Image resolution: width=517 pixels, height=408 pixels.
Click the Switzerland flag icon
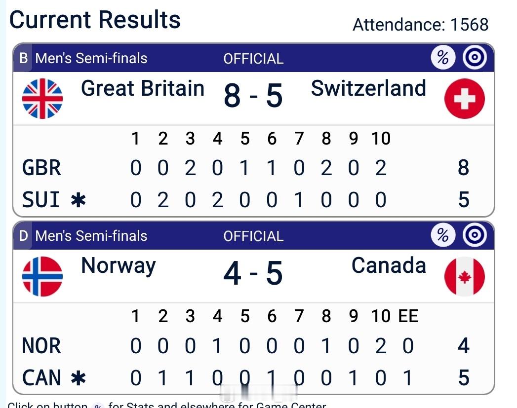coord(464,99)
